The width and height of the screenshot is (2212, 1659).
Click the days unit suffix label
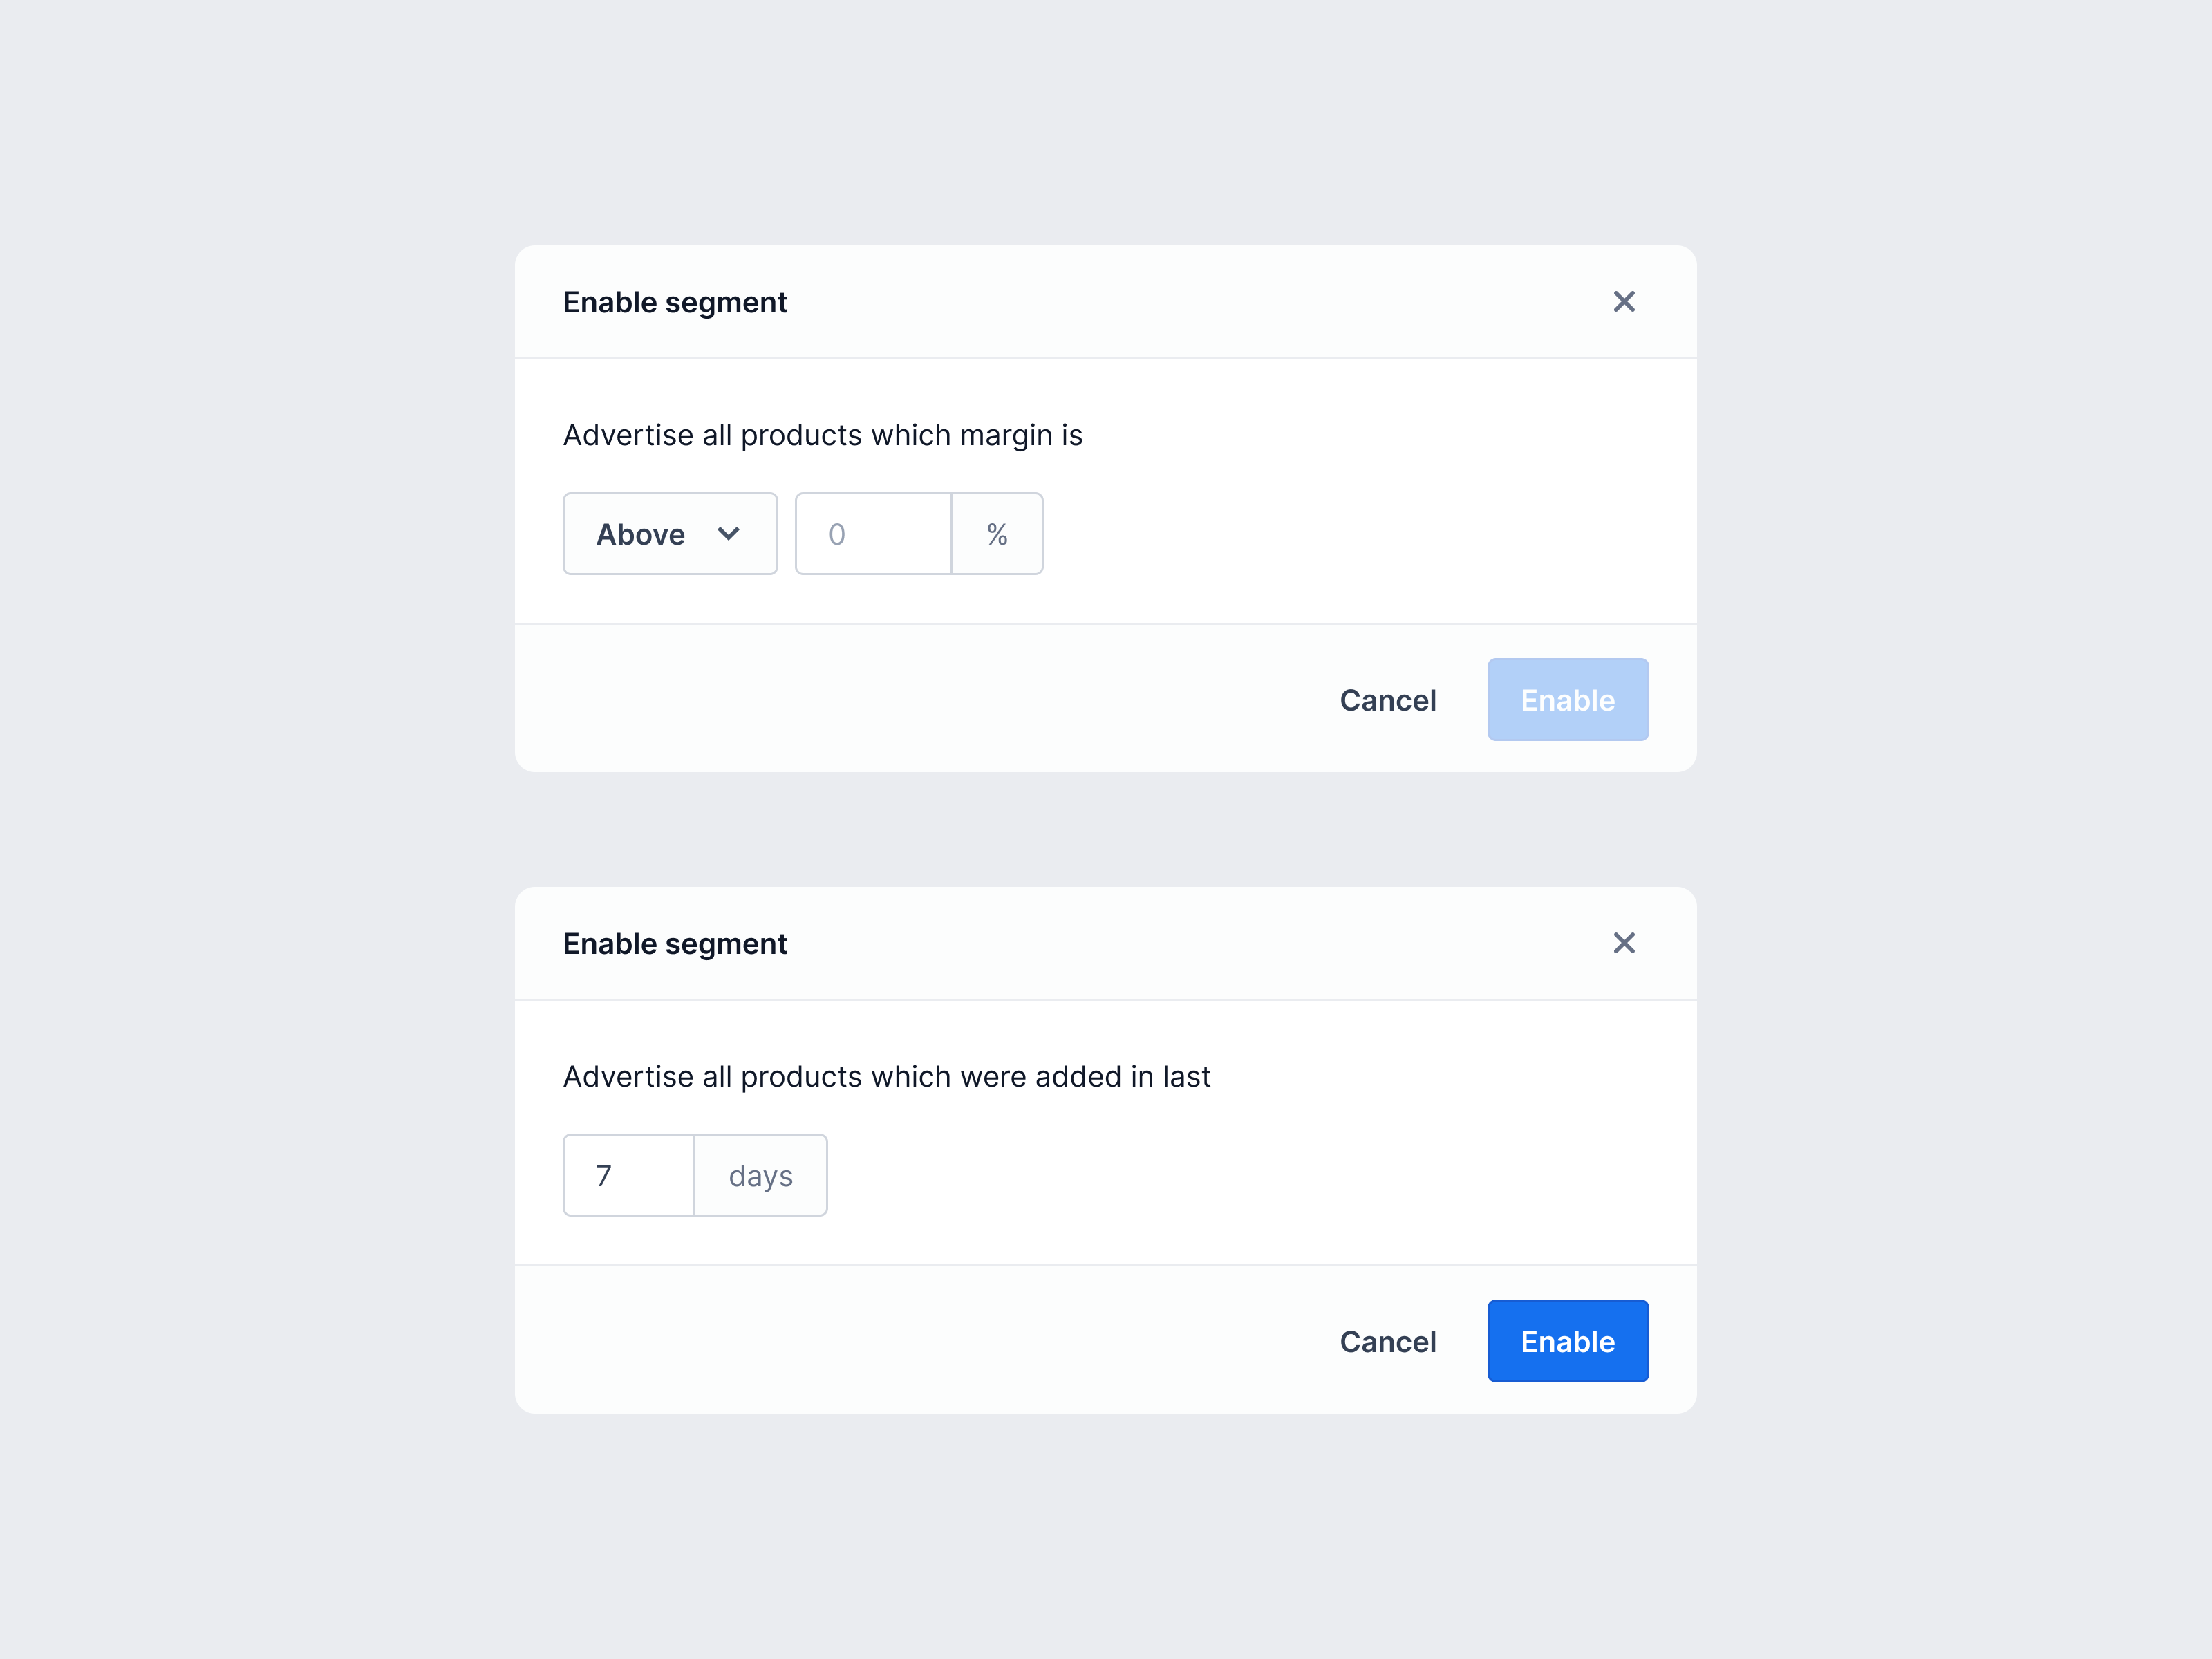click(x=761, y=1175)
